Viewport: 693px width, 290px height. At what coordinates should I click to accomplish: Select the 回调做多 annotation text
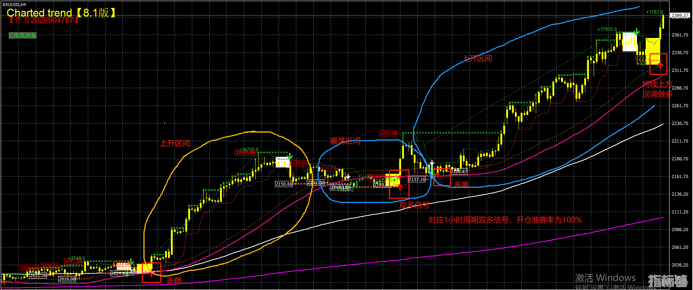click(x=657, y=94)
